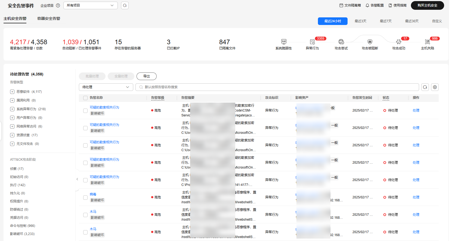Filter by 命令与控制 (966) ATT&CK stage
The height and width of the screenshot is (241, 449).
pos(23,226)
